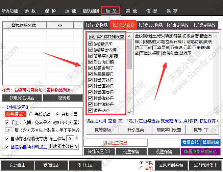Screen dimensions: 223x172
Task: Uncheck the 珍兽万补丹 item
Action: click(x=90, y=80)
